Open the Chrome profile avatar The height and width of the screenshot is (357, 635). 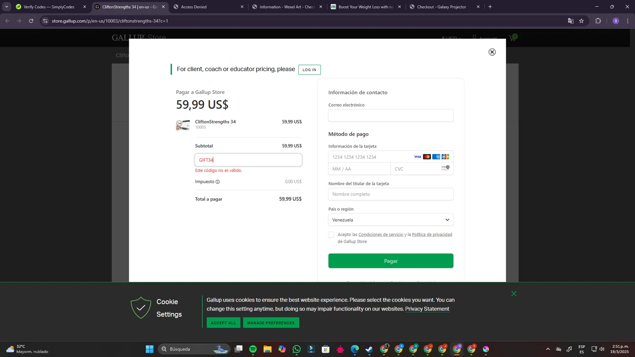(x=616, y=21)
